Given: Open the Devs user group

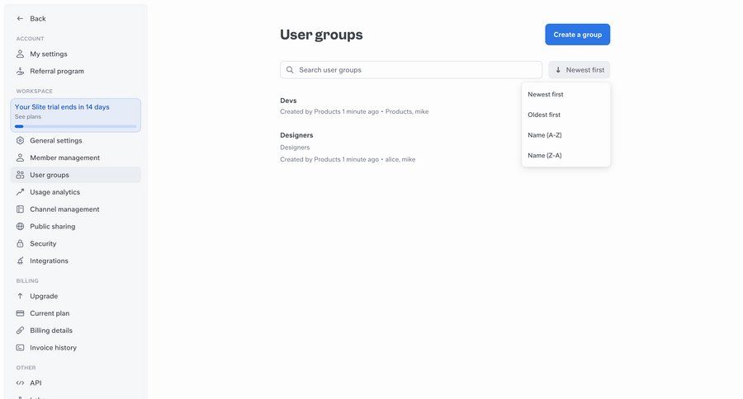Looking at the screenshot, I should tap(288, 101).
